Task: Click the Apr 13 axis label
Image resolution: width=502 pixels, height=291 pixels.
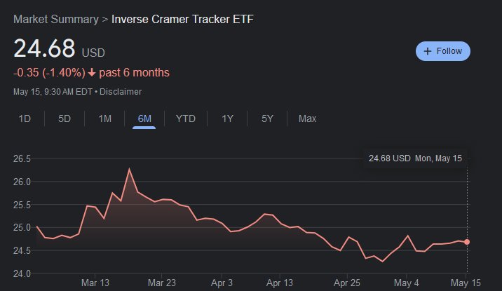Action: click(x=280, y=283)
